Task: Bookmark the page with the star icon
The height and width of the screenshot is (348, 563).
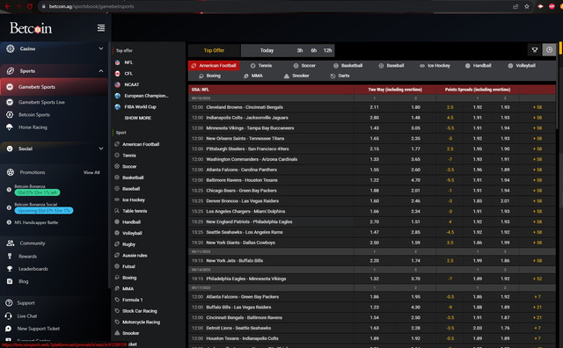Action: 527,6
